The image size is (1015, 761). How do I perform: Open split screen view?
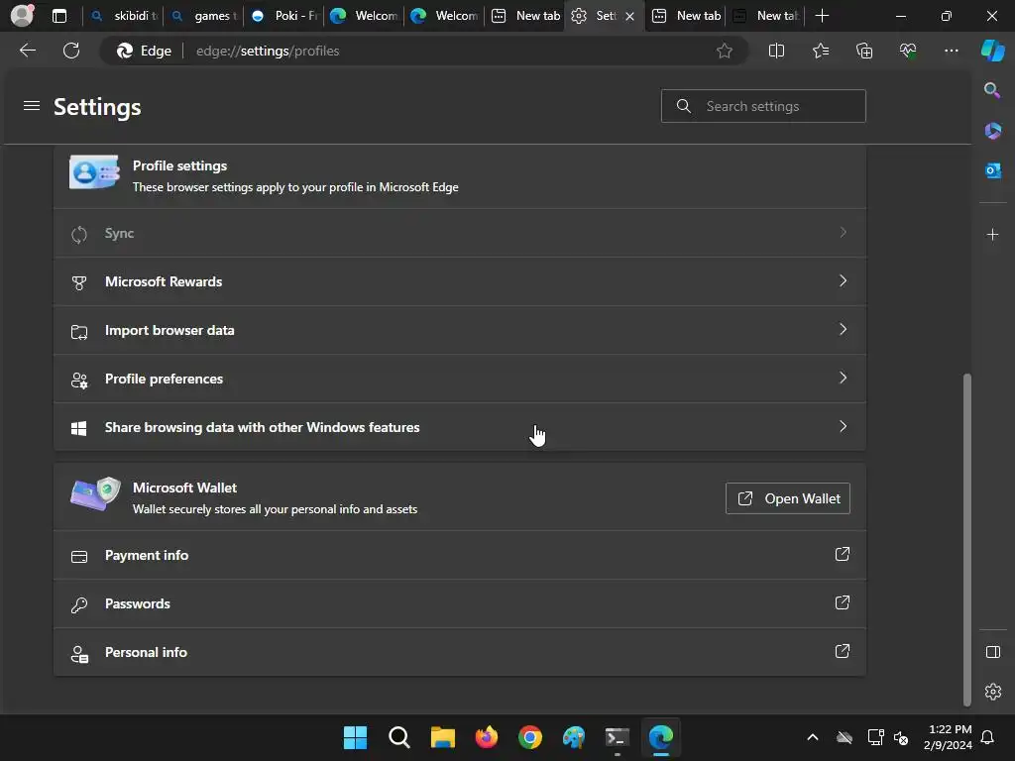tap(776, 51)
